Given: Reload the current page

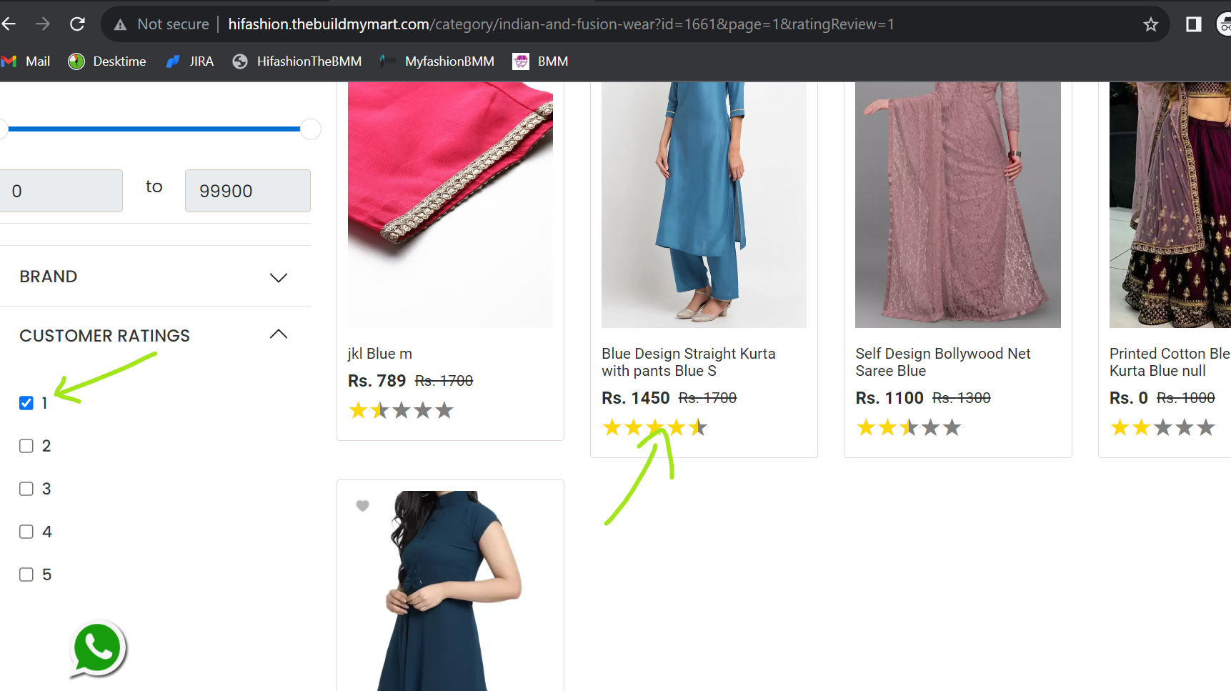Looking at the screenshot, I should coord(77,24).
